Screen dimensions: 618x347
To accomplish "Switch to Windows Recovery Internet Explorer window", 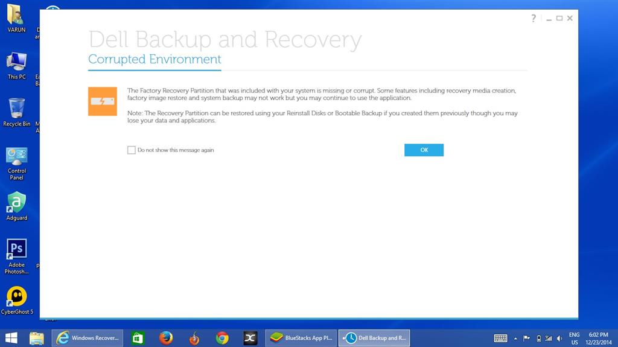I will coord(88,338).
